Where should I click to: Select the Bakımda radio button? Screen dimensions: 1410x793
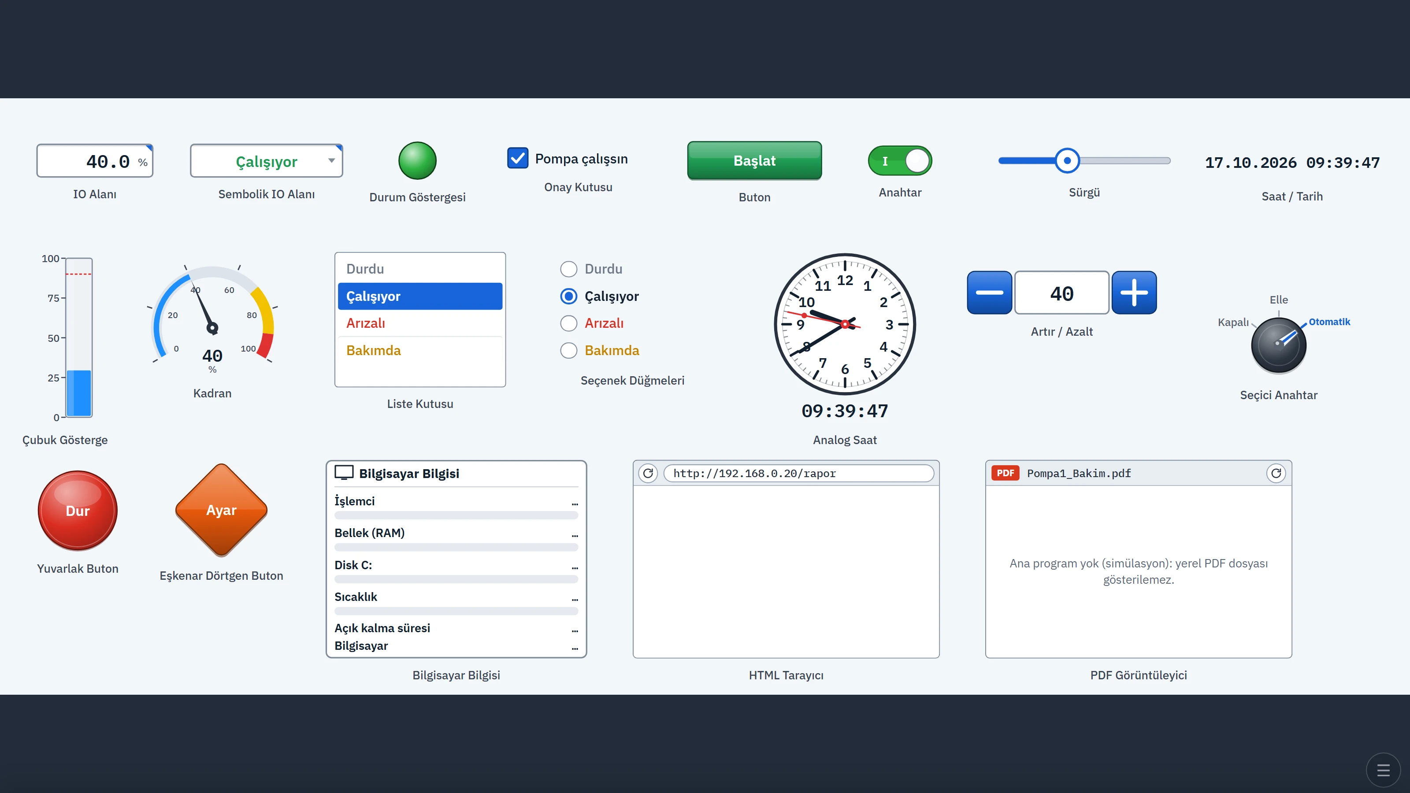[x=569, y=350]
